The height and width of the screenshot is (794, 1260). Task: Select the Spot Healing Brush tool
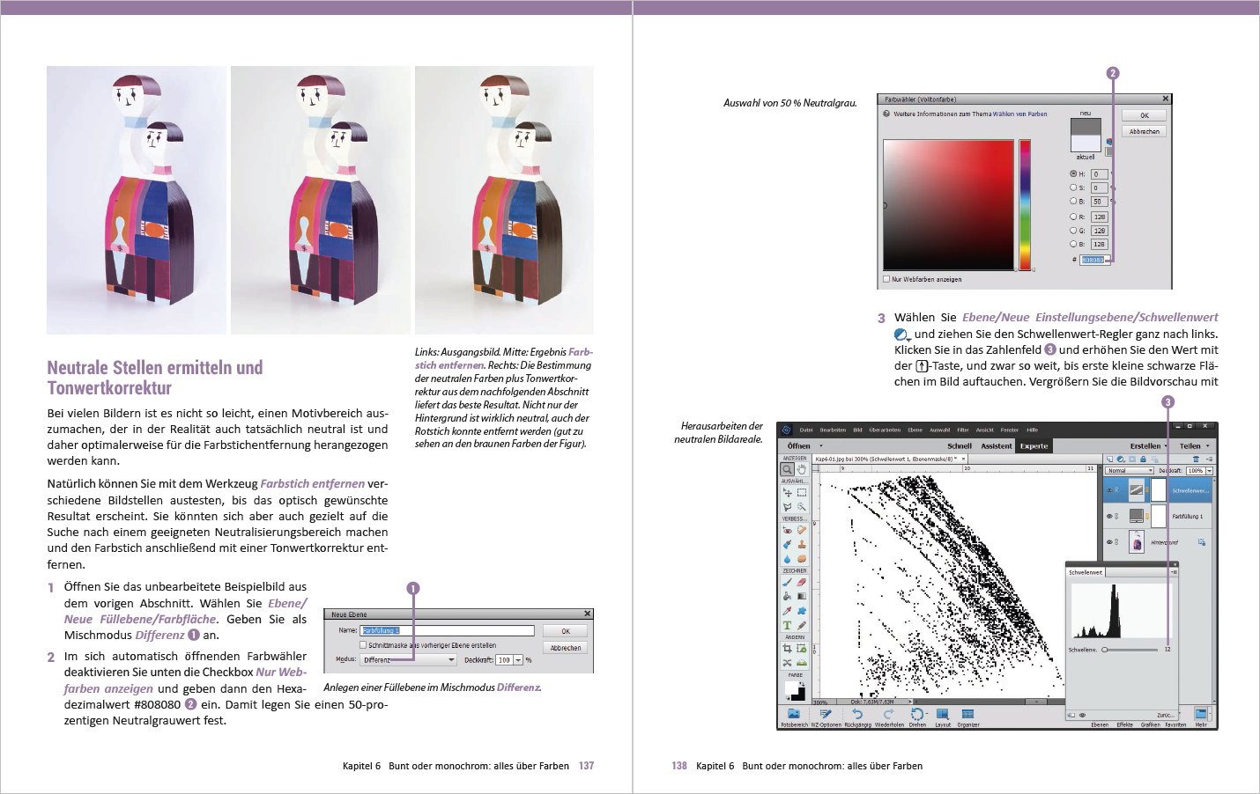point(802,531)
